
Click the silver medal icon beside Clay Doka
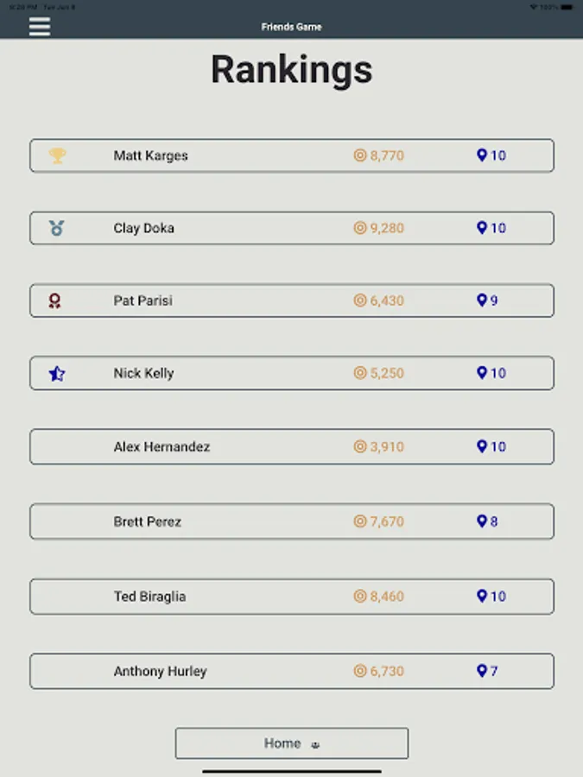(x=57, y=228)
